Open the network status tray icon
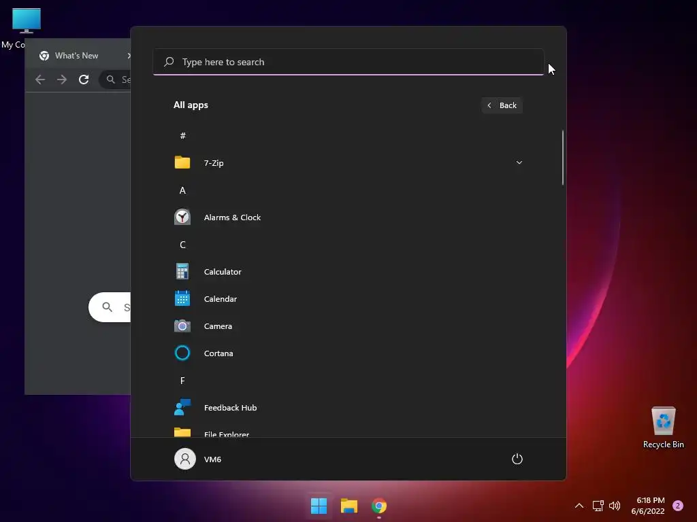Image resolution: width=697 pixels, height=522 pixels. coord(598,506)
